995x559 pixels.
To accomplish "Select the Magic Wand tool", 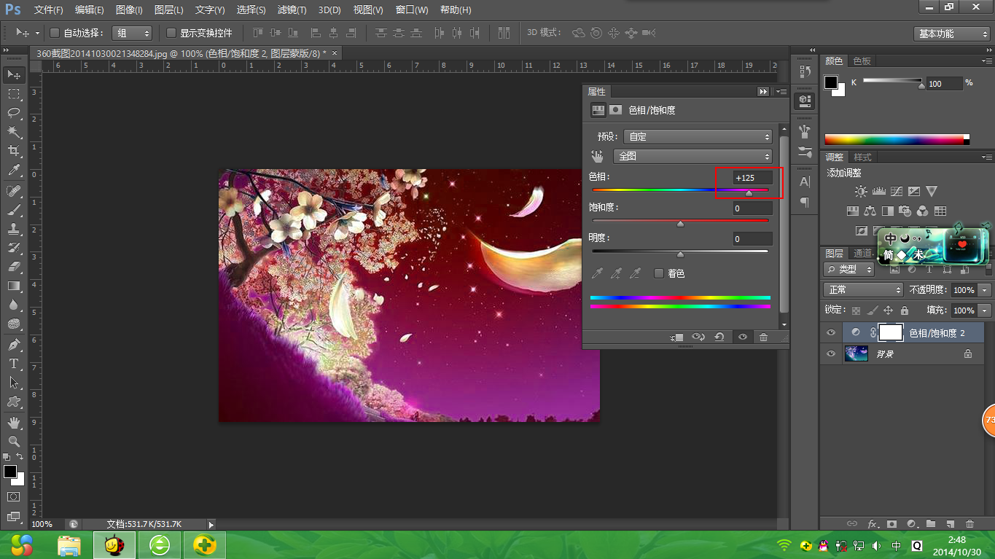I will pyautogui.click(x=14, y=132).
